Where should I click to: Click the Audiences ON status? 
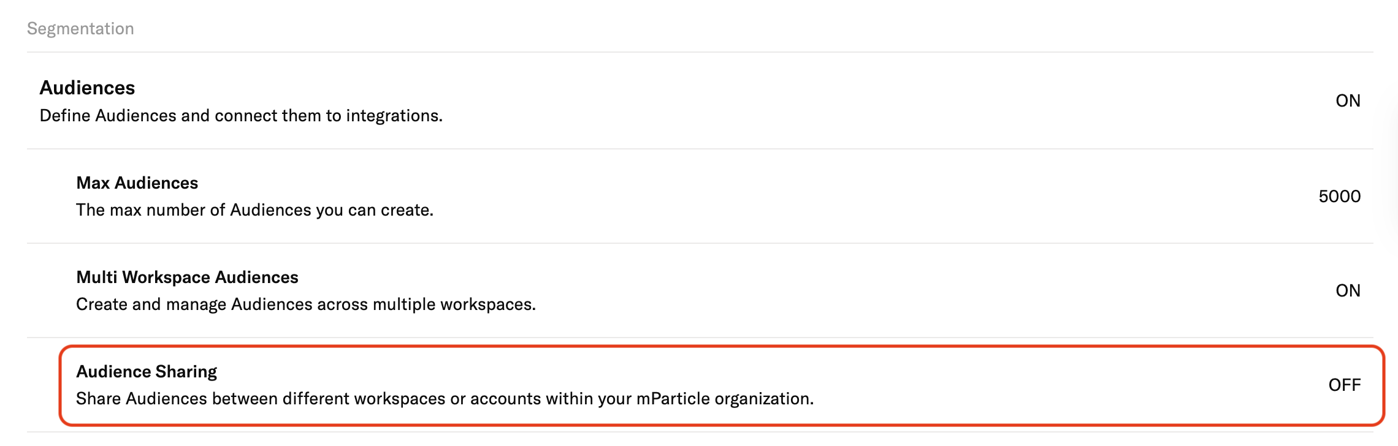click(1348, 100)
